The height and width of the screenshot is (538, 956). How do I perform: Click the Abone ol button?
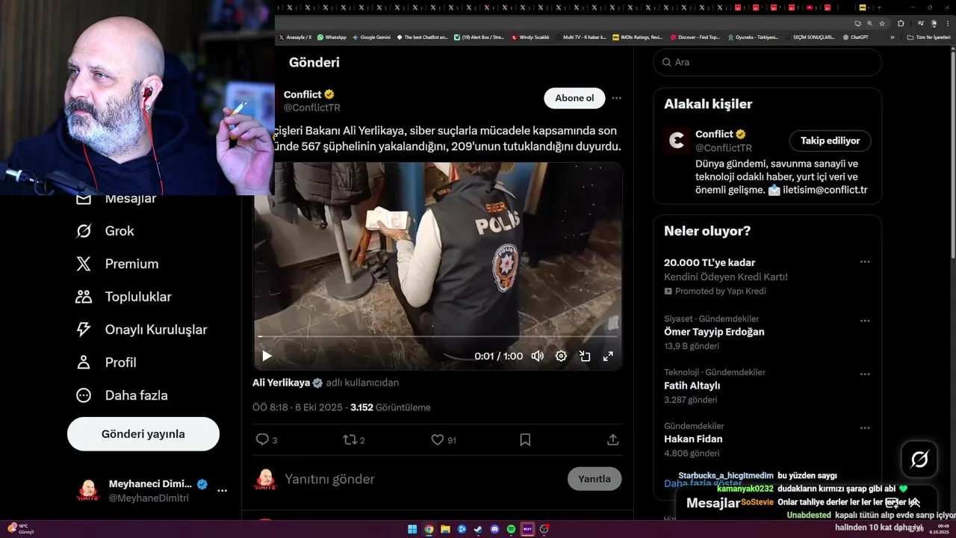coord(574,98)
